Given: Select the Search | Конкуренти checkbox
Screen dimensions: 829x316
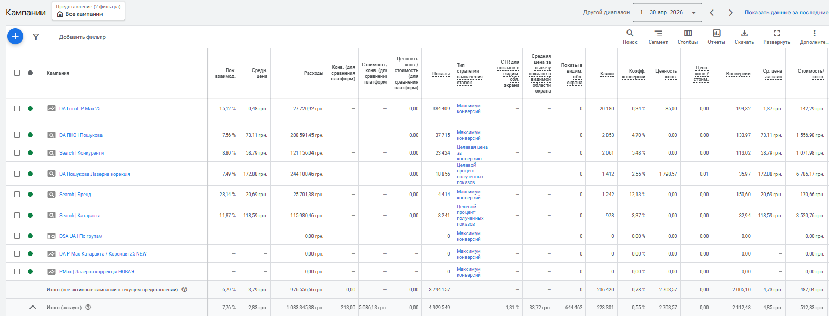Looking at the screenshot, I should (x=17, y=153).
